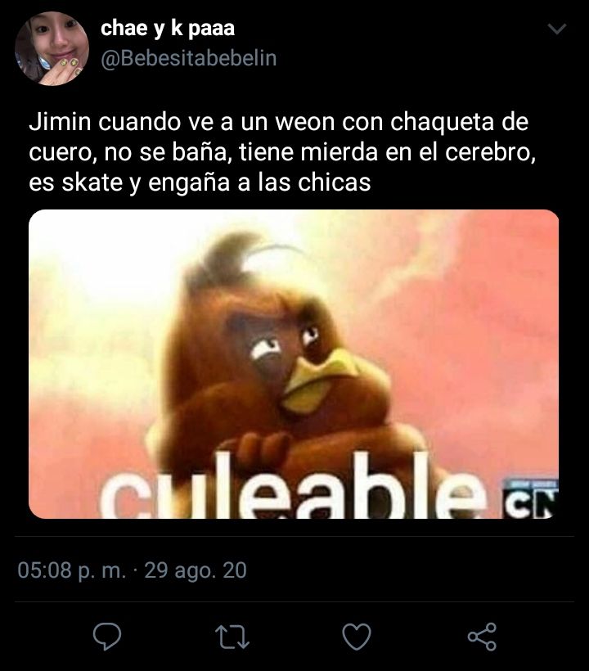Image resolution: width=589 pixels, height=671 pixels.
Task: Click the word Jimin in the tweet
Action: [60, 122]
